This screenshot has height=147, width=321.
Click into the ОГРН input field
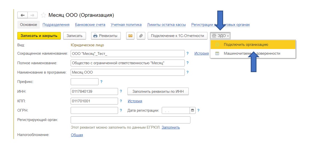tap(94, 111)
